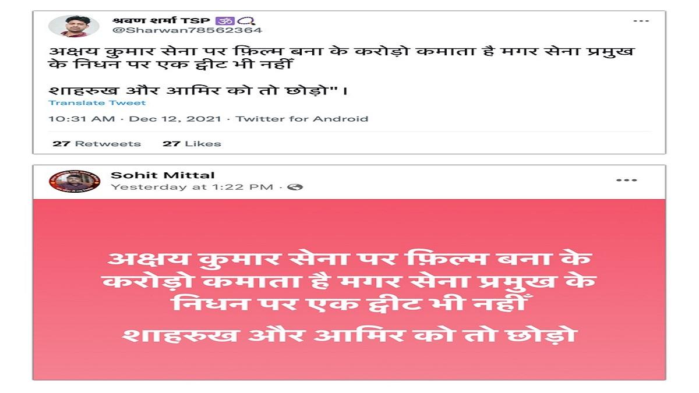Screen dimensions: 699x393
Task: Open Sohit Mittal's round profile picture
Action: [75, 181]
